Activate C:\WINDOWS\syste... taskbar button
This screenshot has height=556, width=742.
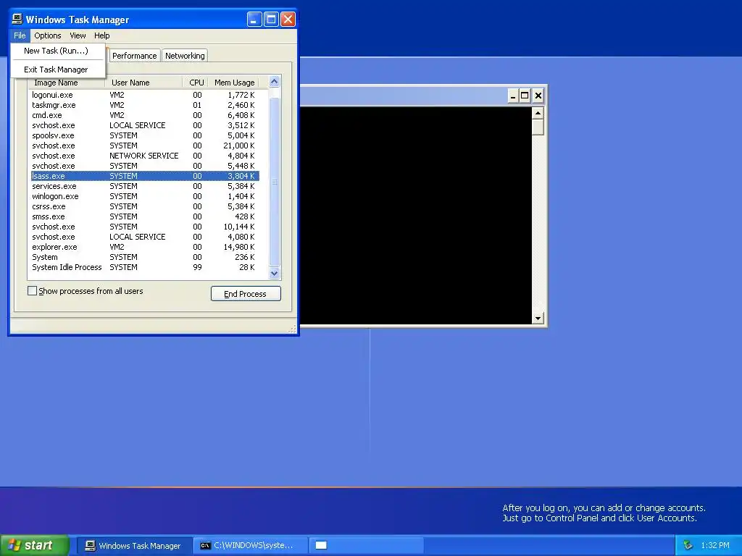click(251, 546)
